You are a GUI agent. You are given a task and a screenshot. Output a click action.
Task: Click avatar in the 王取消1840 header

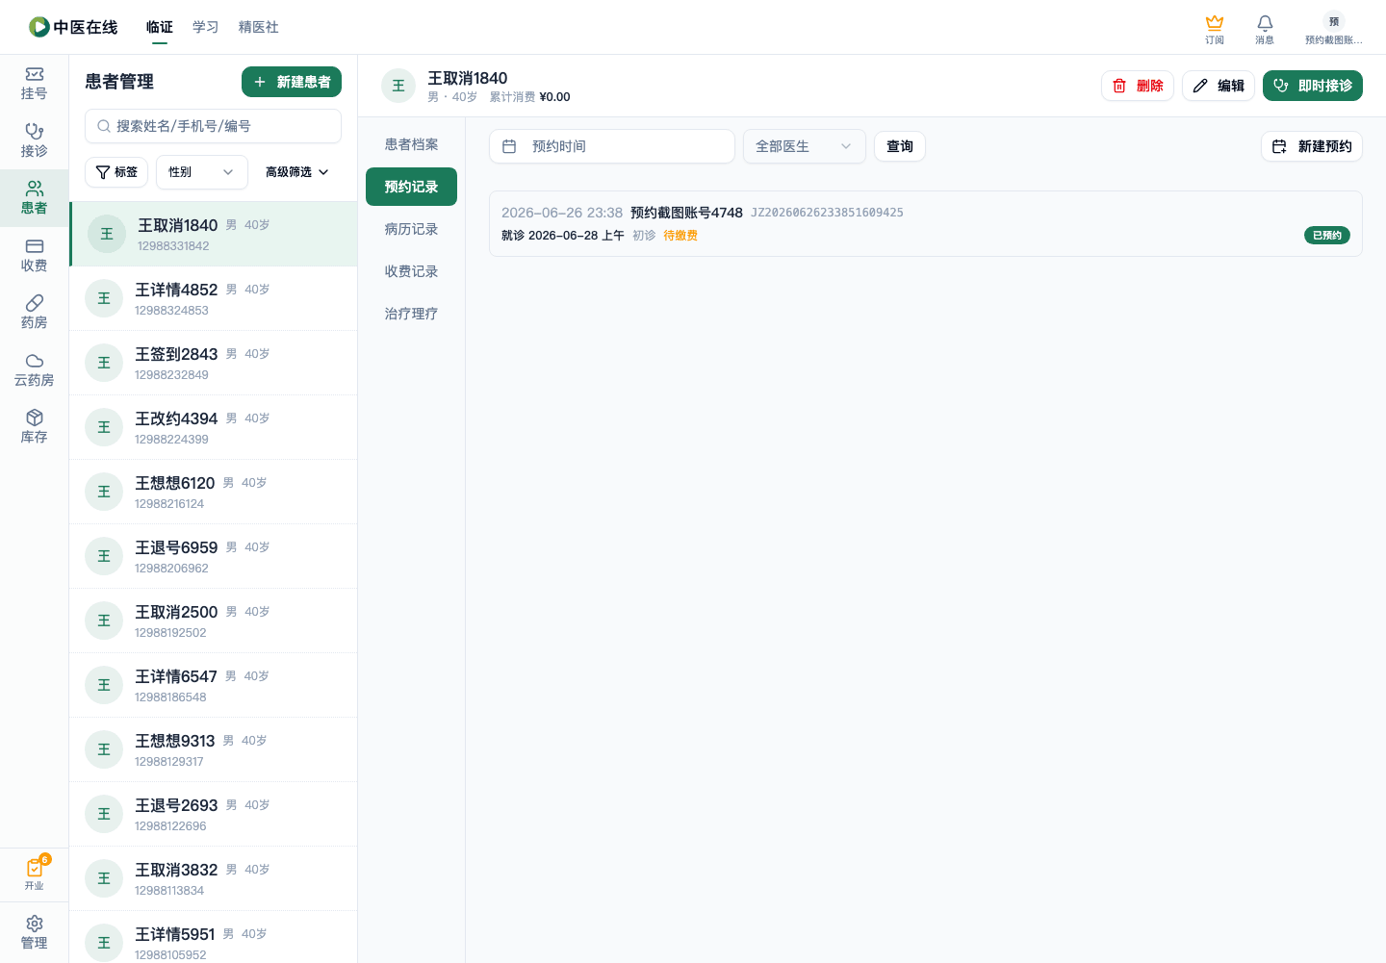tap(398, 86)
